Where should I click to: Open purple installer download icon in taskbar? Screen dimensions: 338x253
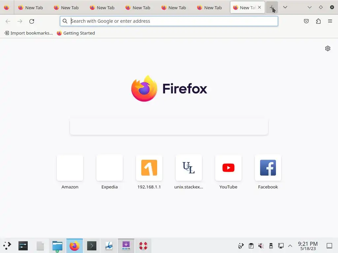[x=126, y=246]
